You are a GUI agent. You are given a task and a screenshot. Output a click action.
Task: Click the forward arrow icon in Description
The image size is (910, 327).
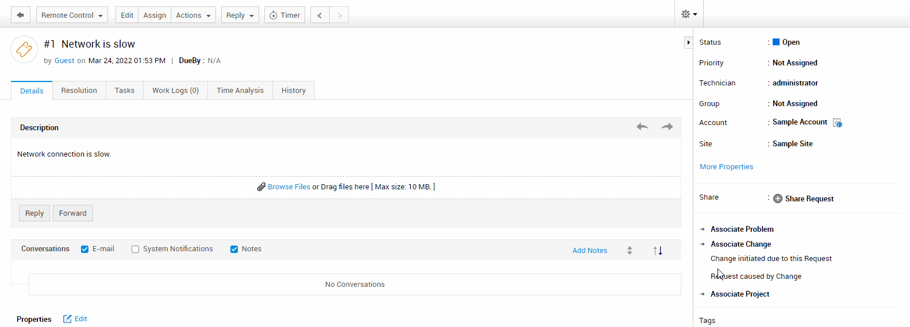tap(666, 127)
